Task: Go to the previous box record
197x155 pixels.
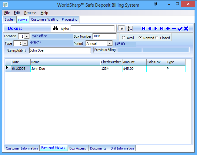Action: click(149, 29)
